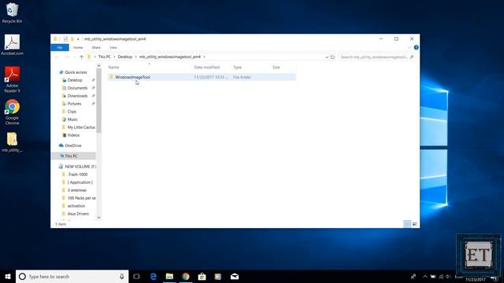Image resolution: width=504 pixels, height=283 pixels.
Task: Switch to details view layout
Action: (x=407, y=224)
